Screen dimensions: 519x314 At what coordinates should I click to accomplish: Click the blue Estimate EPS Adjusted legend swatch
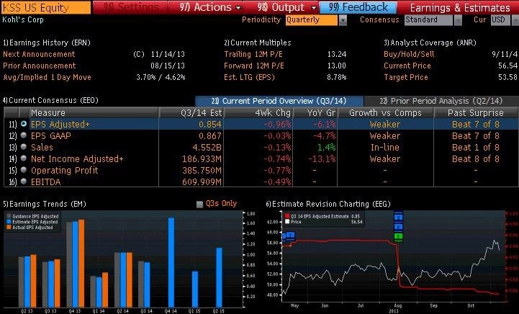(x=9, y=222)
